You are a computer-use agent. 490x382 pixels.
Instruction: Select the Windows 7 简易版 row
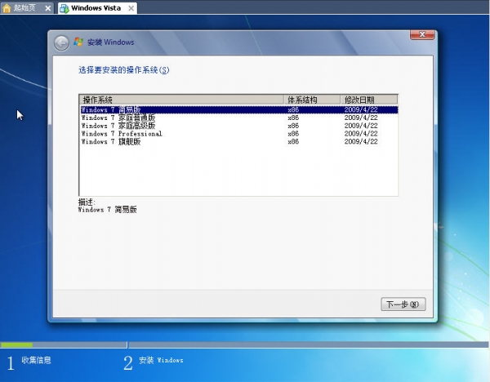tap(239, 109)
